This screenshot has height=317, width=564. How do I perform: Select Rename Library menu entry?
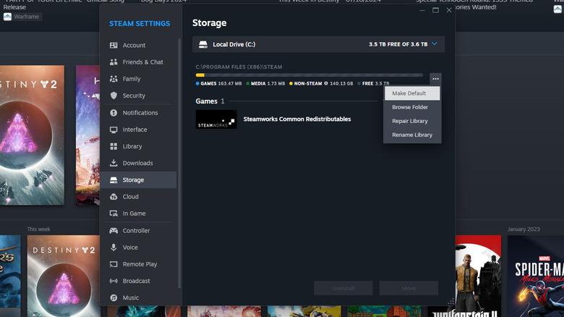(x=412, y=135)
